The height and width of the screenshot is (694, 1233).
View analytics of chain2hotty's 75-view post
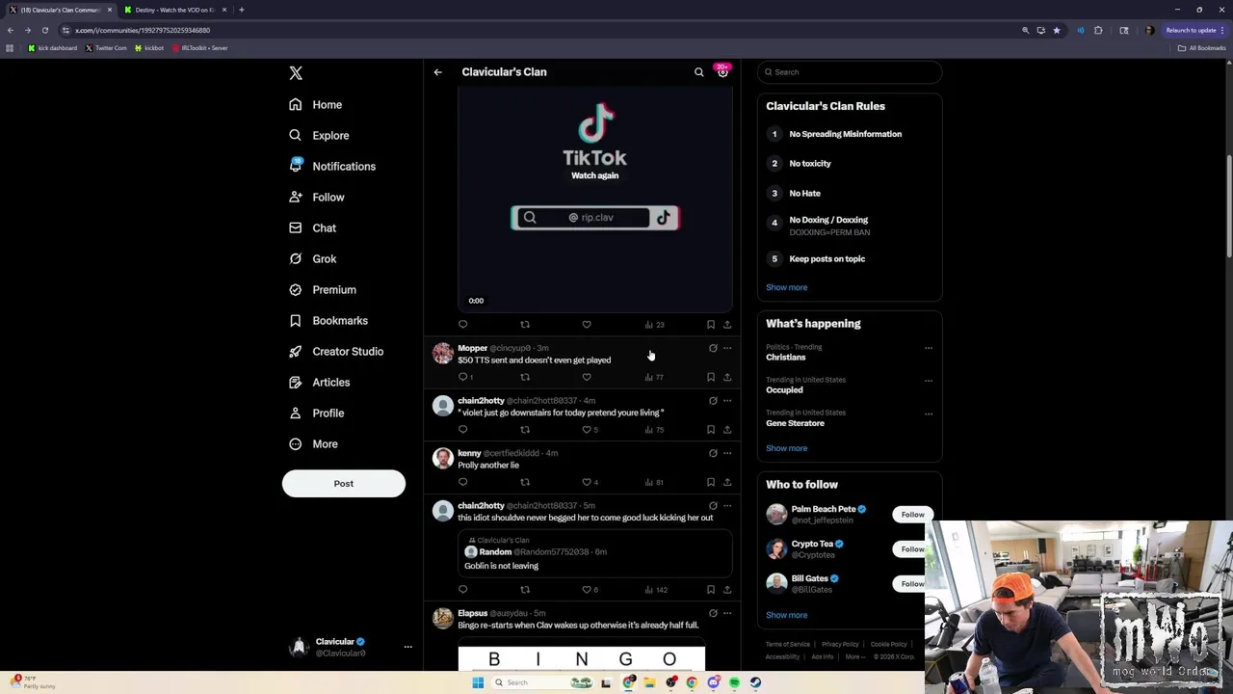tap(654, 430)
